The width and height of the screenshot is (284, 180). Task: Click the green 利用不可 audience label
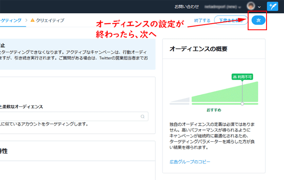click(242, 77)
